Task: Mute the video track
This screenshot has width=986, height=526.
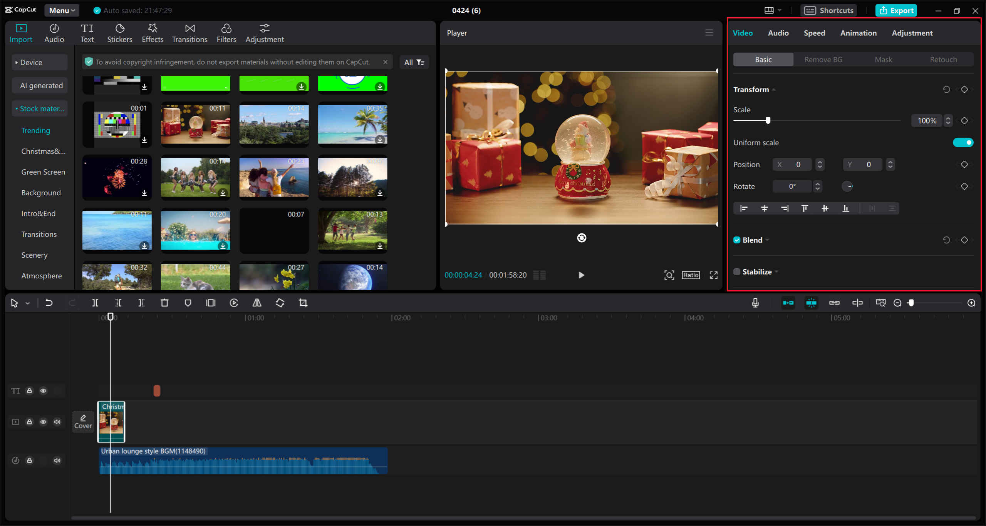Action: (57, 422)
